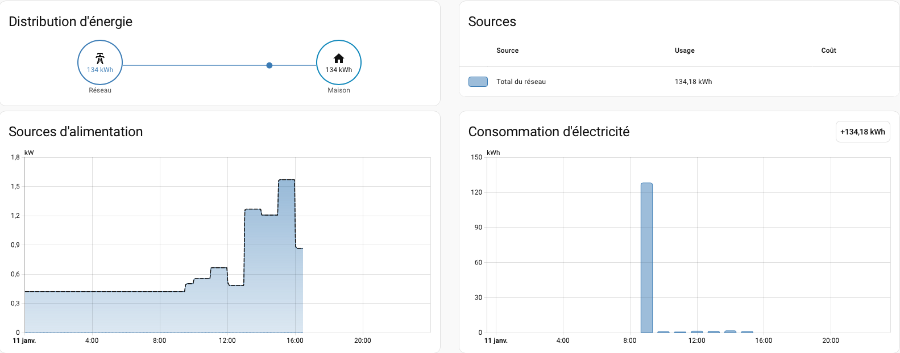Click the highest plateau in Sources d'alimentation graph
Image resolution: width=900 pixels, height=353 pixels.
tap(287, 180)
